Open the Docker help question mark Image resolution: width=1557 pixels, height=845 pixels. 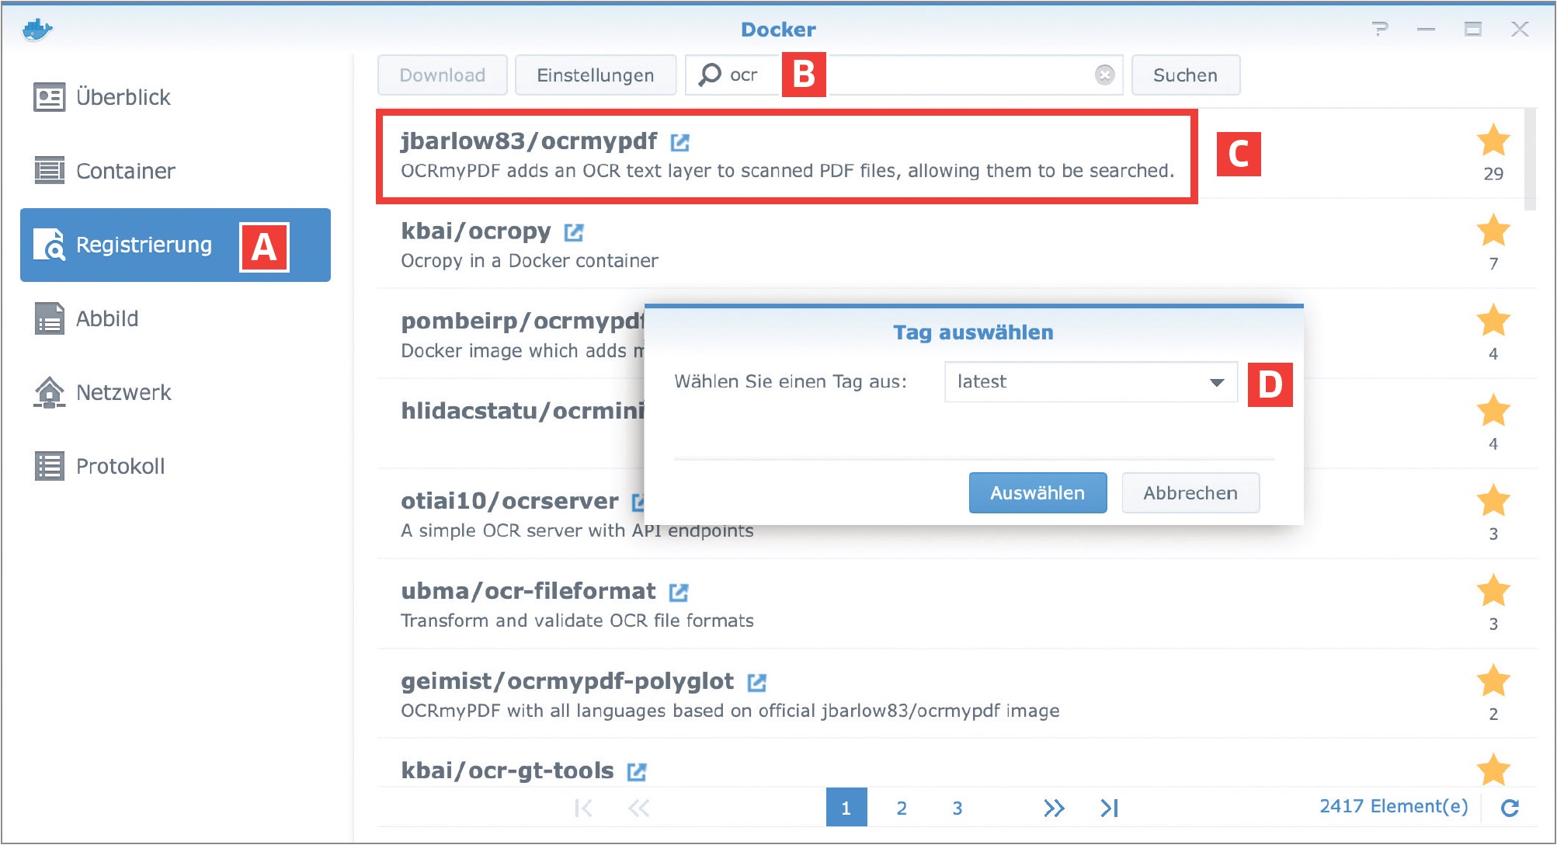(1380, 30)
